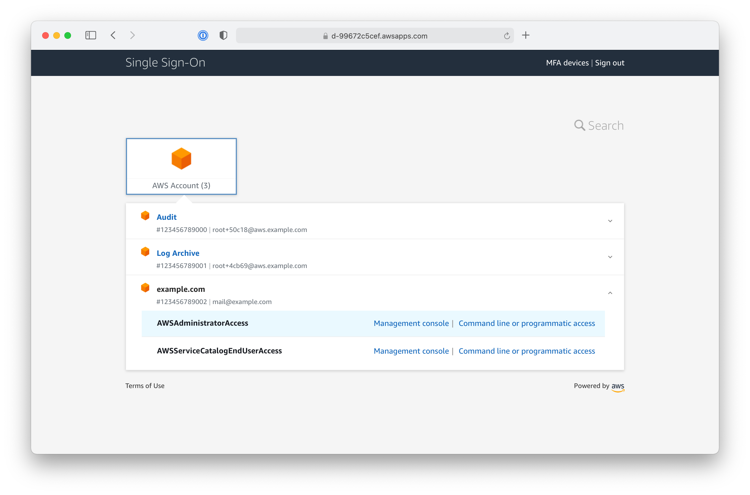
Task: Click Sign out link
Action: 610,63
